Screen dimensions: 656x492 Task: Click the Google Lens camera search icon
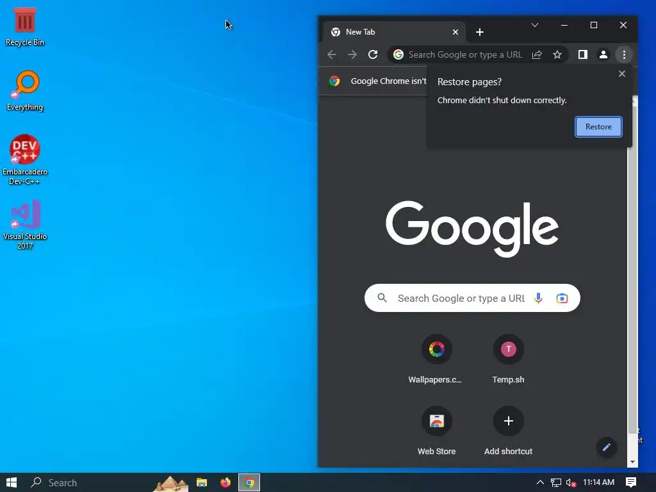pos(562,298)
